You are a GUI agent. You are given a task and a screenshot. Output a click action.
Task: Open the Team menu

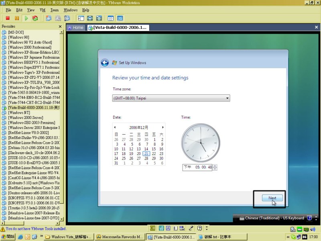[55, 10]
